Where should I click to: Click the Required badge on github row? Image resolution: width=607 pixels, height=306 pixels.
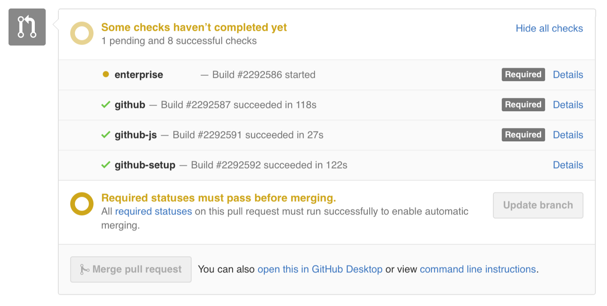click(523, 104)
